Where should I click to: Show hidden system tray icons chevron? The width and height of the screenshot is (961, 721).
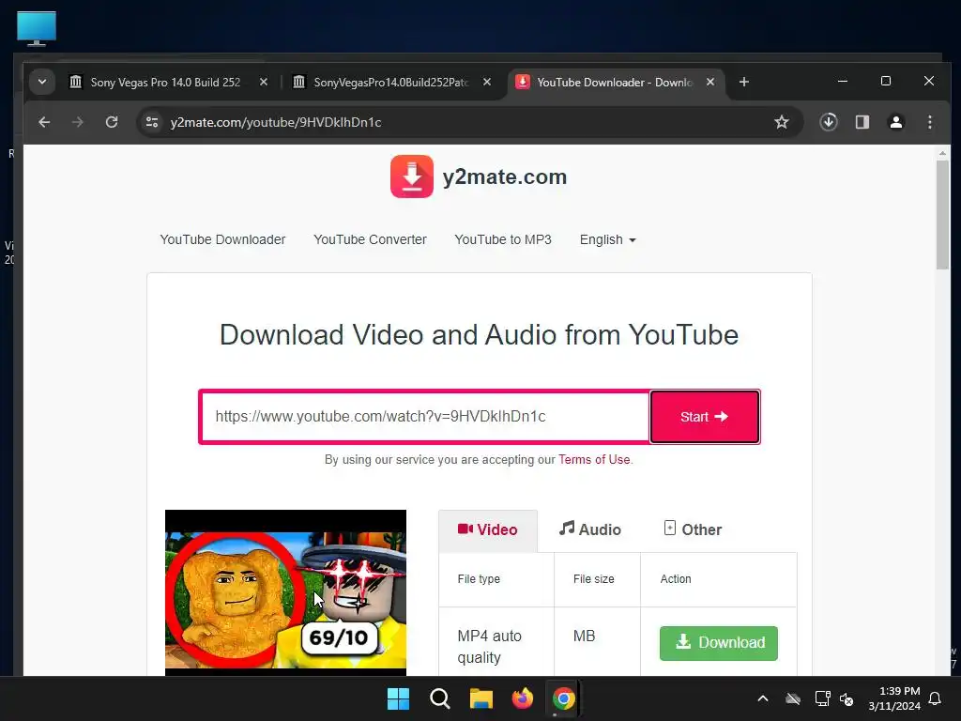pos(763,698)
